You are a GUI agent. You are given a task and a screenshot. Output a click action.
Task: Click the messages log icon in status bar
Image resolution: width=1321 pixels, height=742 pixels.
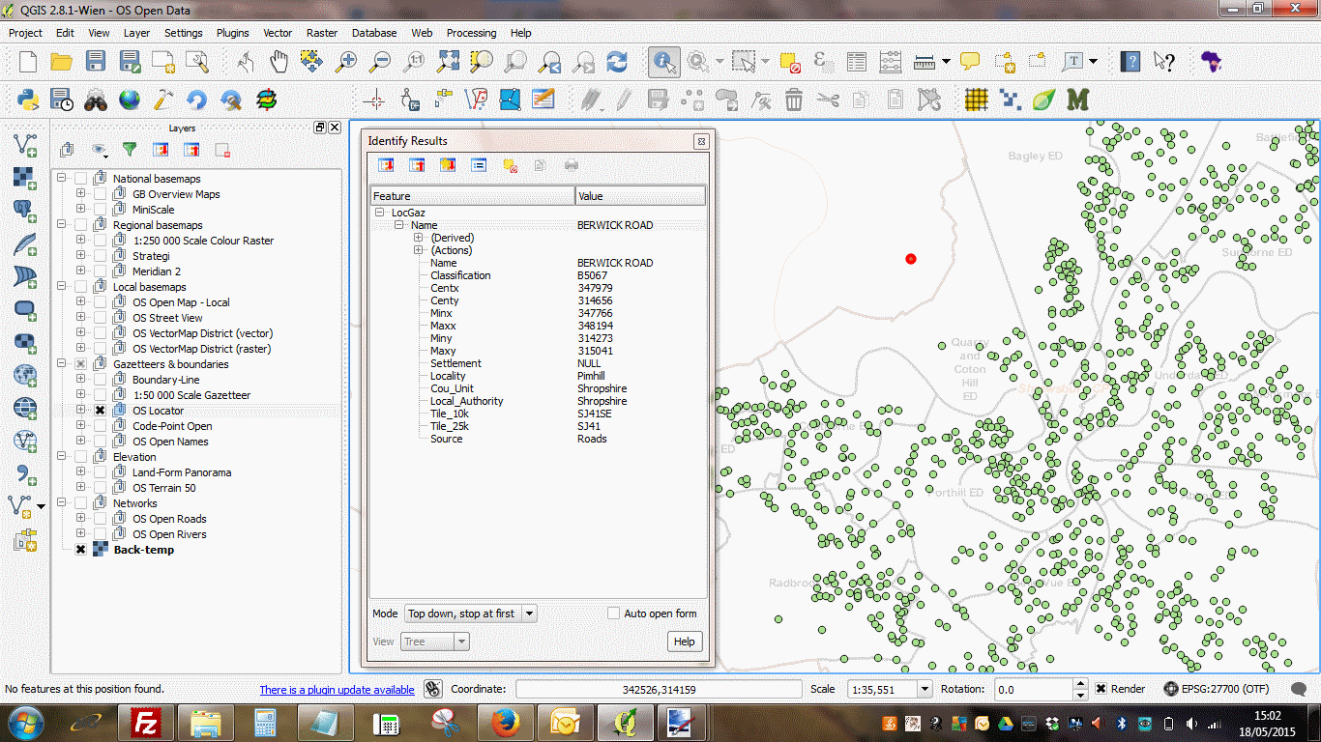click(x=1300, y=689)
